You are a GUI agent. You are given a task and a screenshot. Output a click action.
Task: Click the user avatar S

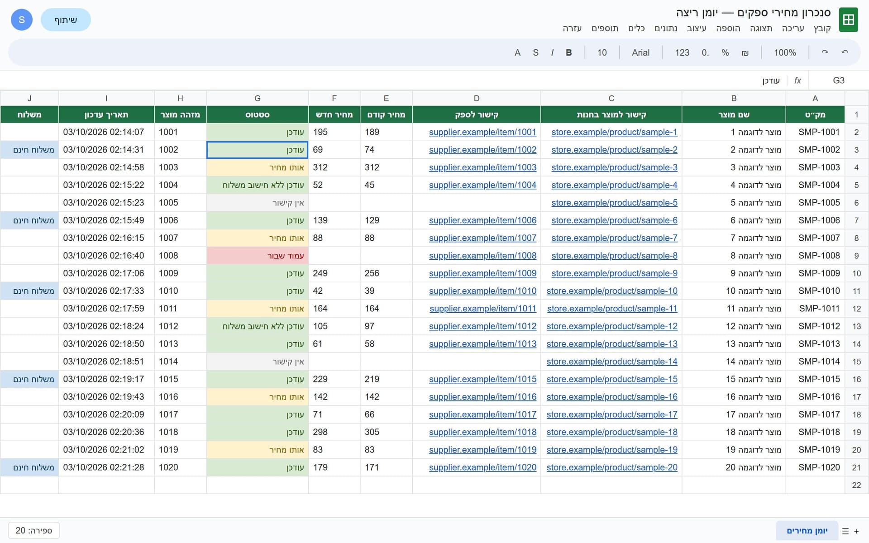point(22,20)
